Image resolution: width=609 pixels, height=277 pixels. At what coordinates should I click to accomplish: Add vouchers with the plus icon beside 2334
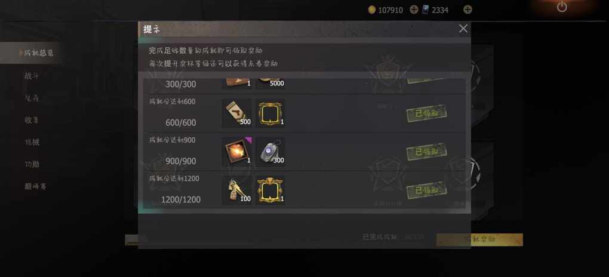point(467,10)
